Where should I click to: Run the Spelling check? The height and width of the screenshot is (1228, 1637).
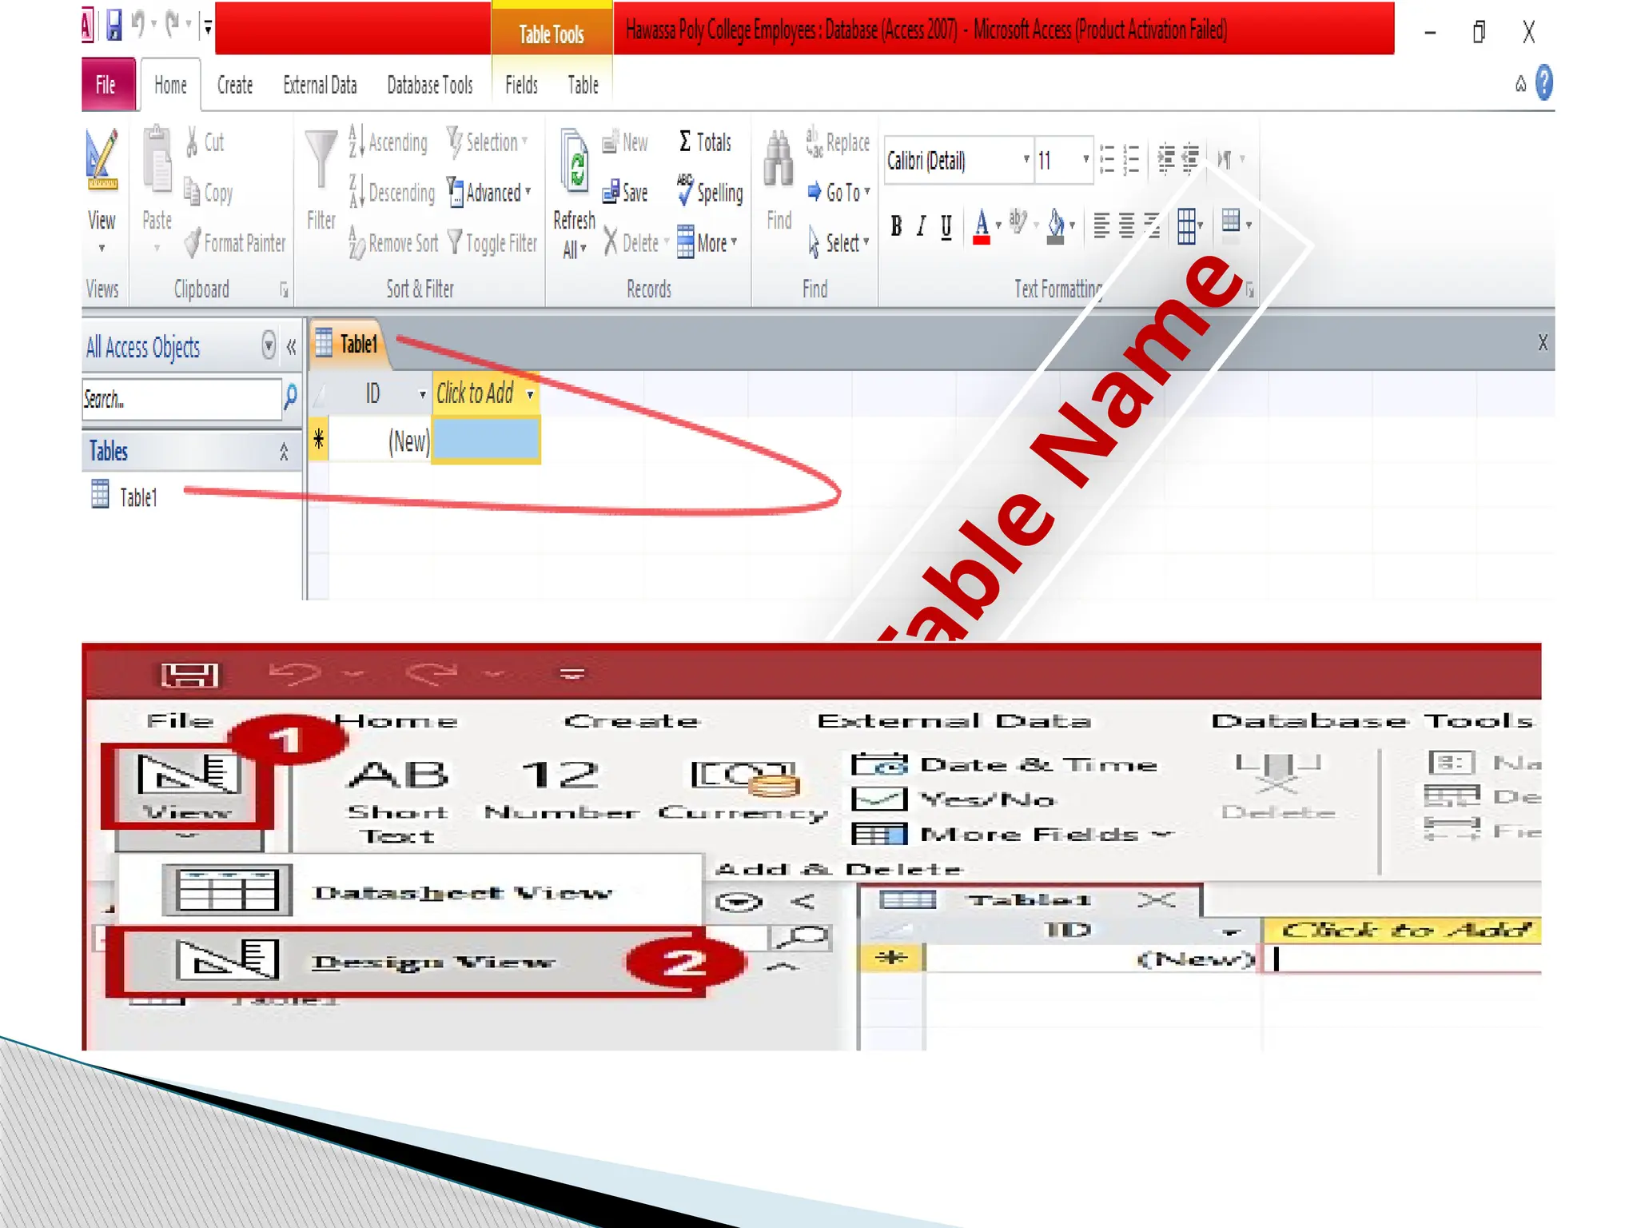click(709, 192)
